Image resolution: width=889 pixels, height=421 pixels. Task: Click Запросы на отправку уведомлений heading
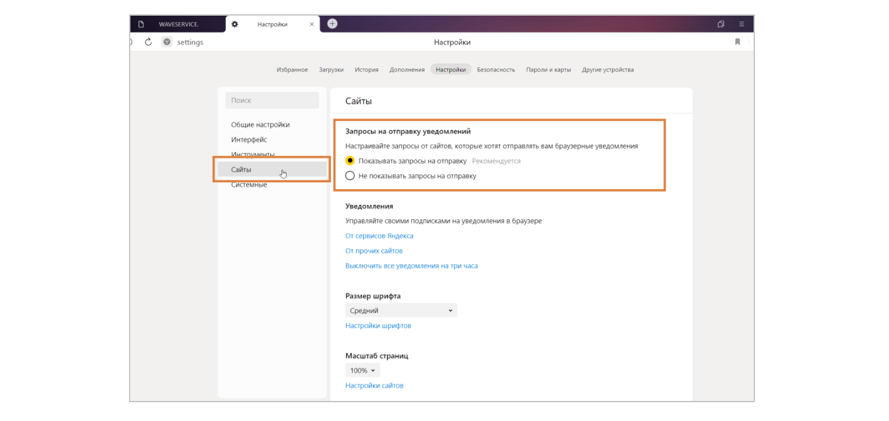pos(408,132)
